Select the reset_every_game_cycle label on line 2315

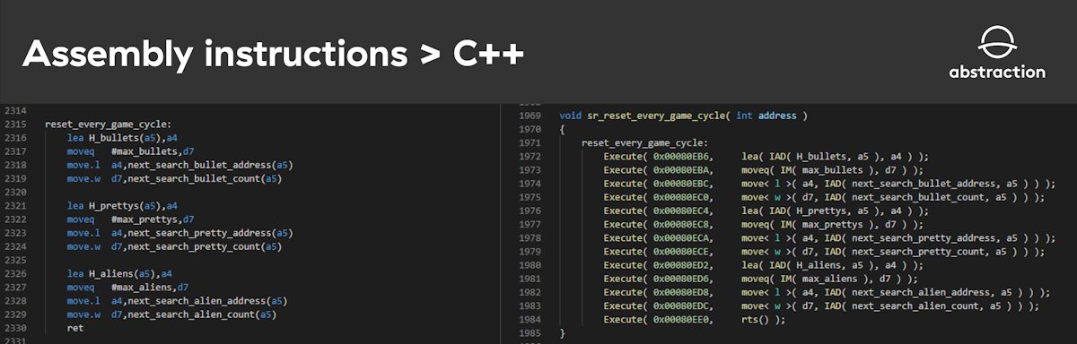[109, 125]
